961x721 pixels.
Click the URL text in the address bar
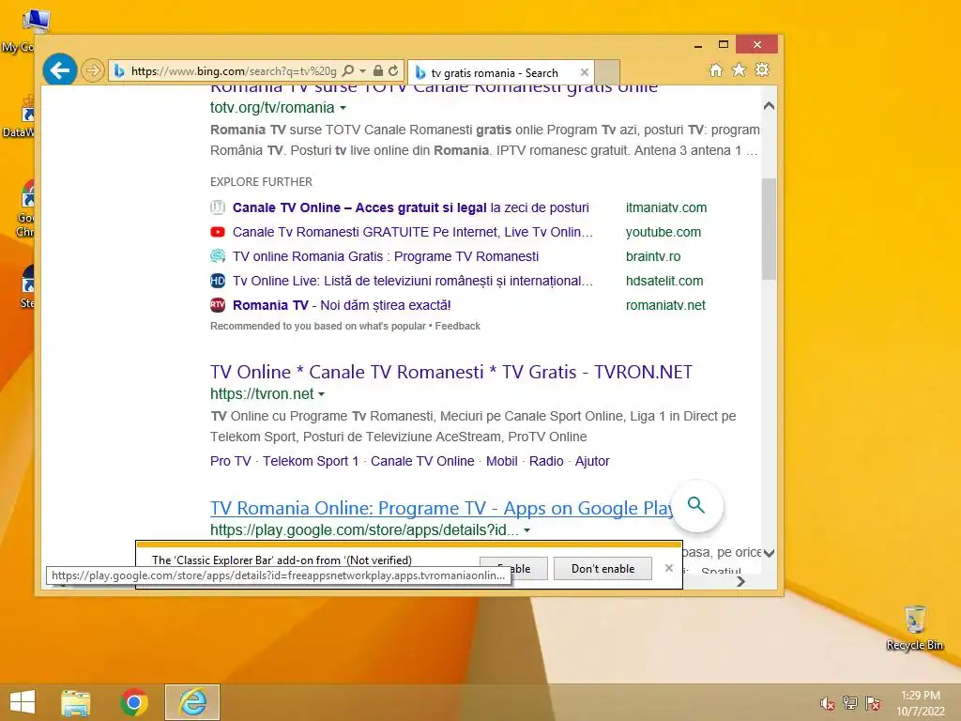[234, 71]
